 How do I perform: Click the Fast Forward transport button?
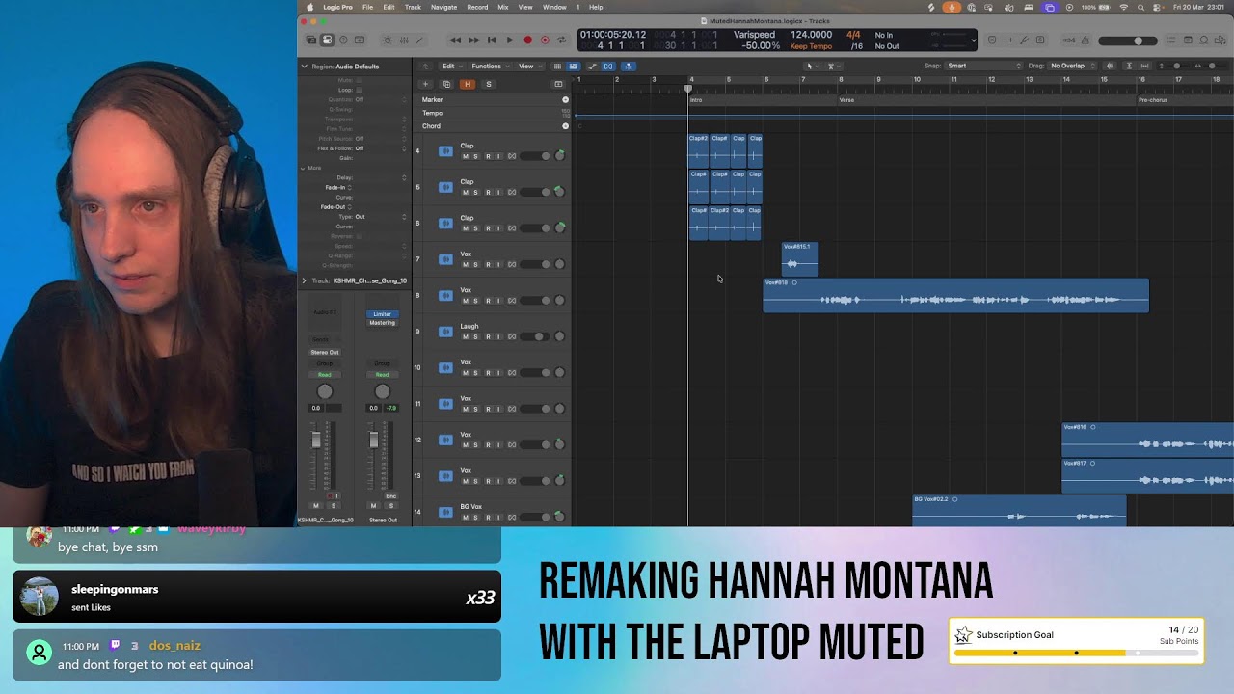[473, 40]
